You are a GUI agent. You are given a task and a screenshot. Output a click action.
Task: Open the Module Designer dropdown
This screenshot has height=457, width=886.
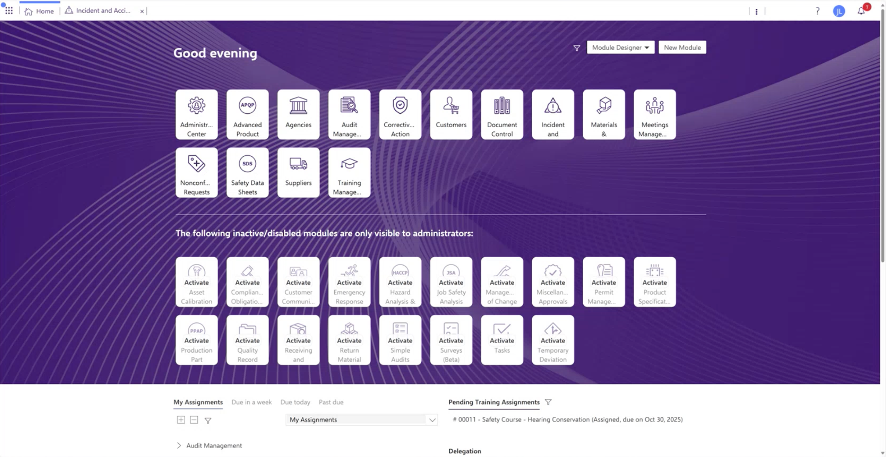620,47
